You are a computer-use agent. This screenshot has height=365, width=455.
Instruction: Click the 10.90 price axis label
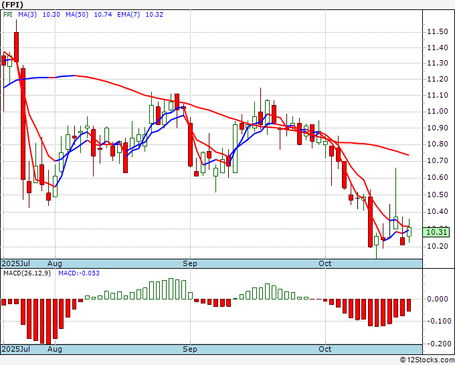click(438, 128)
